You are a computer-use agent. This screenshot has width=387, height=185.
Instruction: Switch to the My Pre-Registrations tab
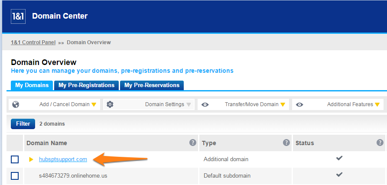click(86, 85)
